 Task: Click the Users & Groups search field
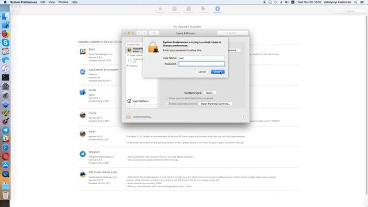pyautogui.click(x=232, y=33)
